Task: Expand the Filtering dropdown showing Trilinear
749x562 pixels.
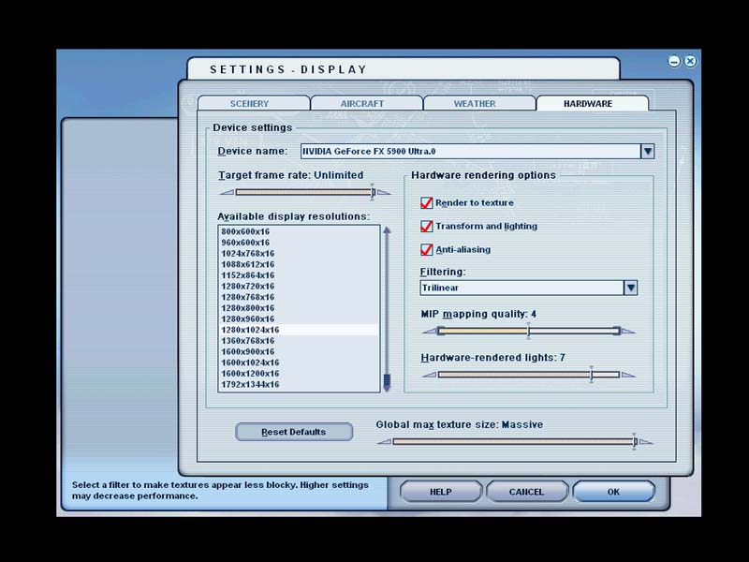Action: [630, 288]
